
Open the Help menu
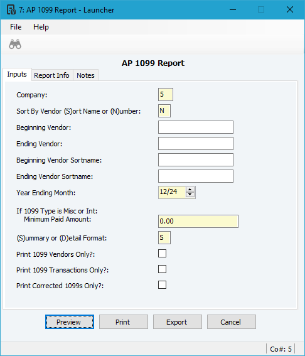pos(41,27)
